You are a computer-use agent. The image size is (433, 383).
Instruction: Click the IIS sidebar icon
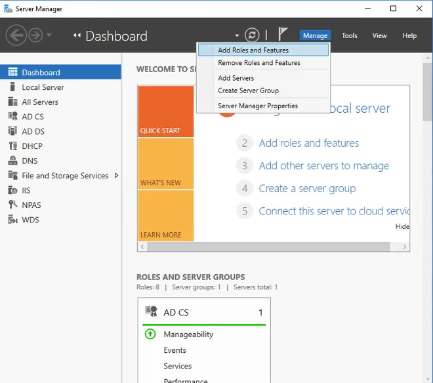click(x=12, y=190)
